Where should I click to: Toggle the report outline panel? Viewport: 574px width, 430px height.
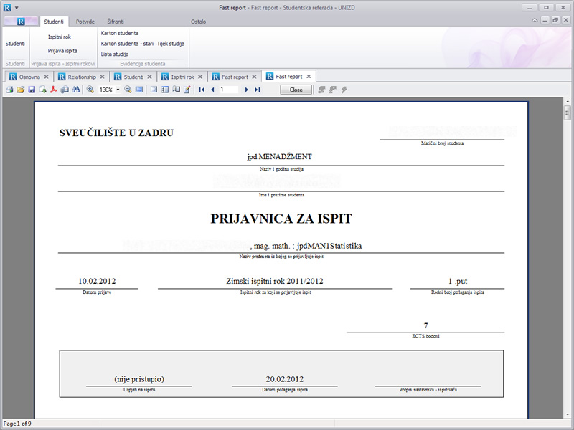[x=154, y=90]
